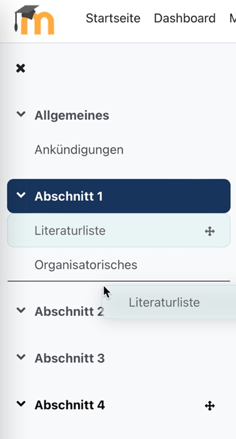The height and width of the screenshot is (439, 236).
Task: Click the Moodle graduation cap logo
Action: (x=34, y=20)
